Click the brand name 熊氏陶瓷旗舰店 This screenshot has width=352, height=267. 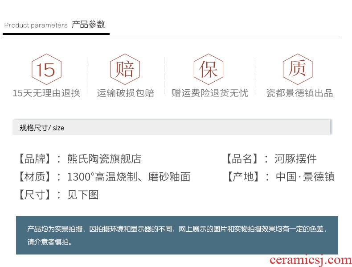pos(104,159)
